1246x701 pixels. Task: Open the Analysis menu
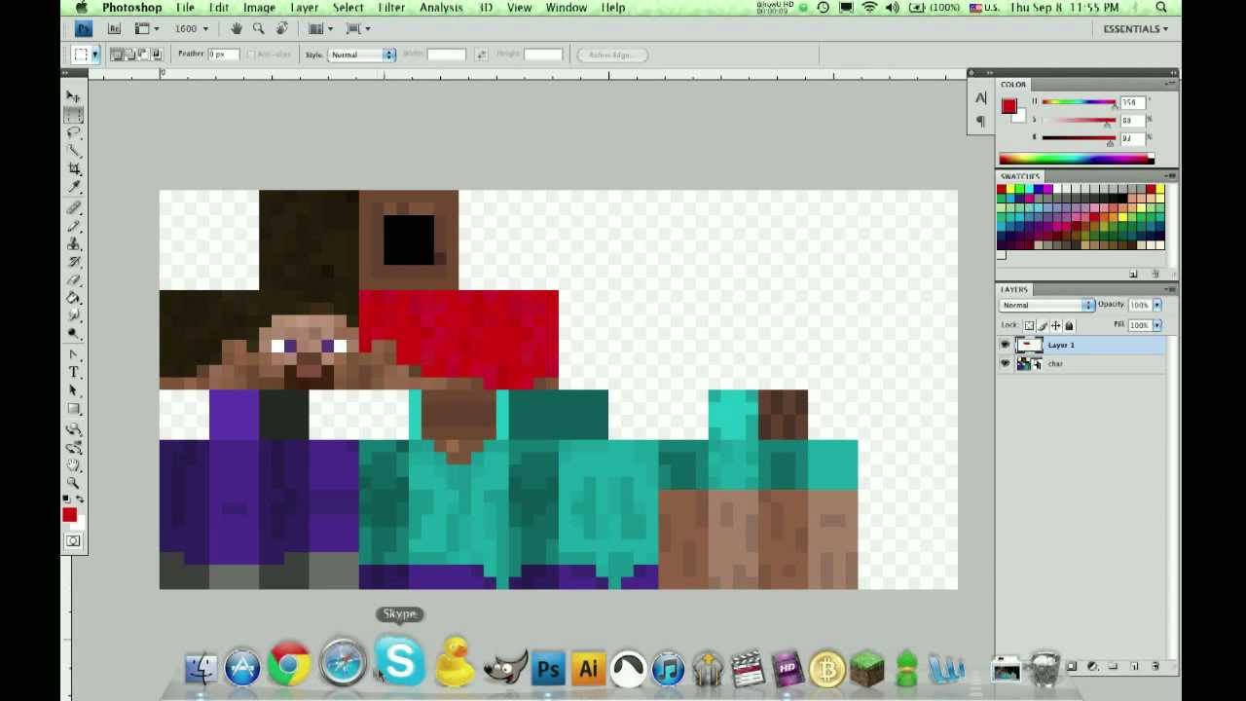coord(441,8)
